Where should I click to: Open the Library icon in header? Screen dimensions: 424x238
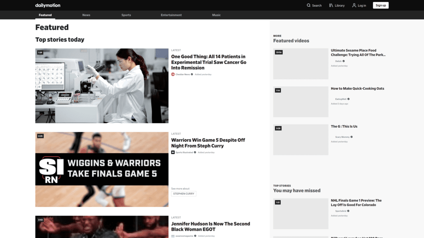331,5
